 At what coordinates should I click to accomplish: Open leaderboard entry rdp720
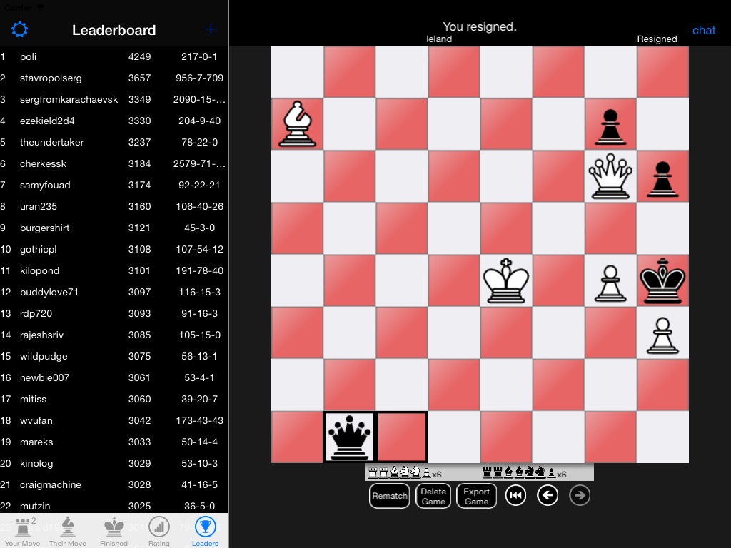(x=114, y=314)
